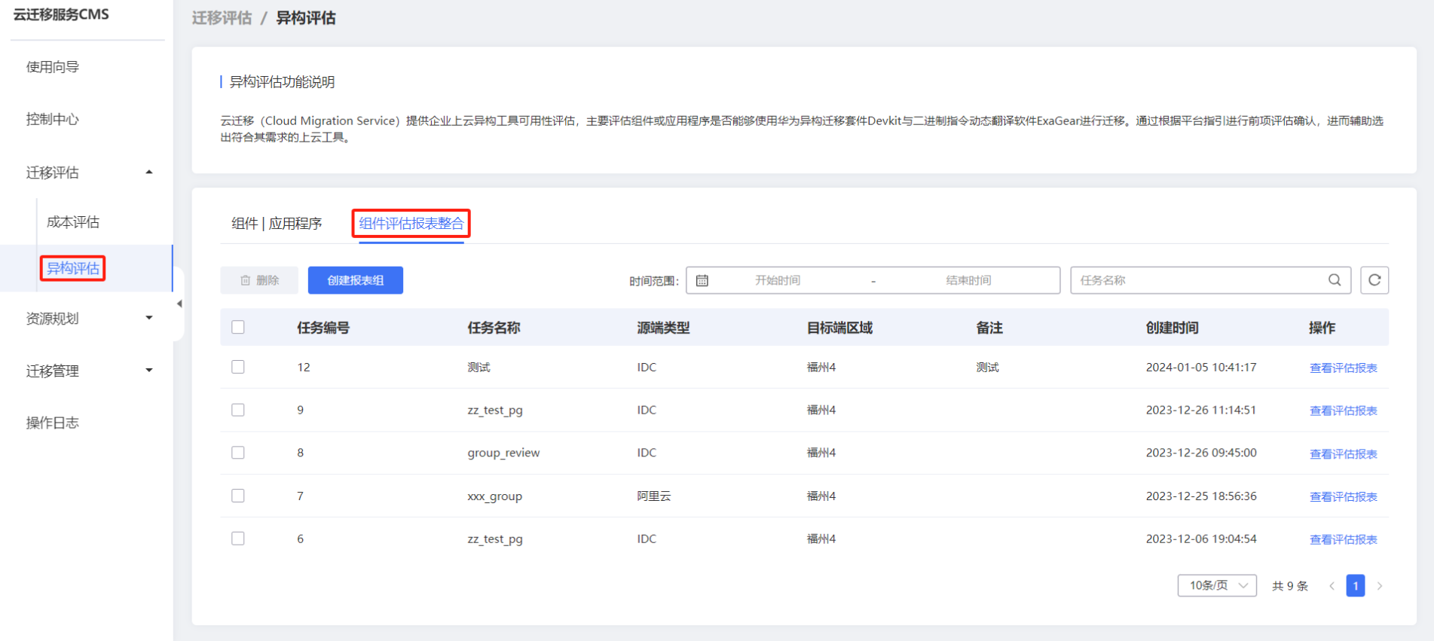1434x641 pixels.
Task: Open the 10条/页 page size dropdown
Action: [1217, 585]
